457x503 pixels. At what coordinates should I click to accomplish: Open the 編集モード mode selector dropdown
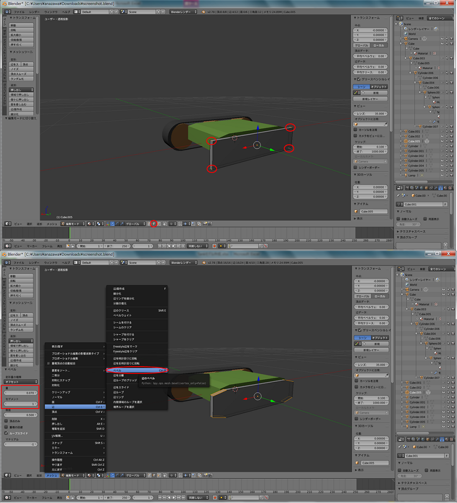point(71,223)
